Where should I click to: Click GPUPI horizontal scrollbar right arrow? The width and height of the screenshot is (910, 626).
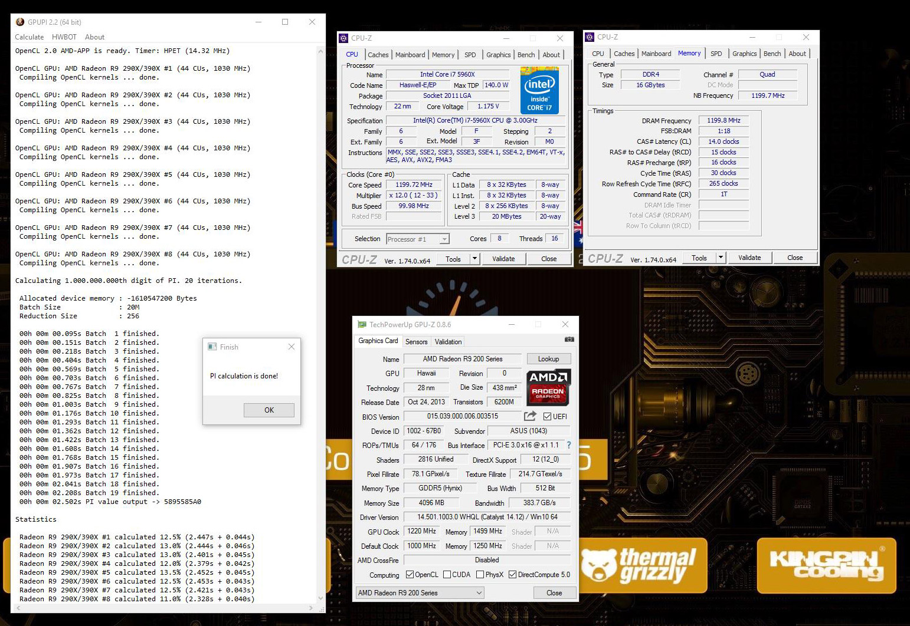311,608
